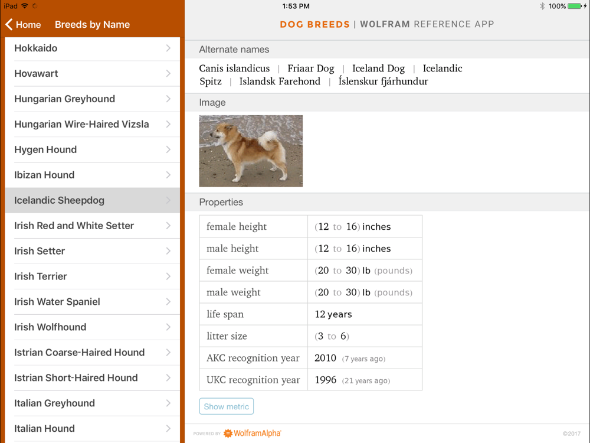Choose Hungarian Greyhound breed
The height and width of the screenshot is (443, 590).
[93, 99]
